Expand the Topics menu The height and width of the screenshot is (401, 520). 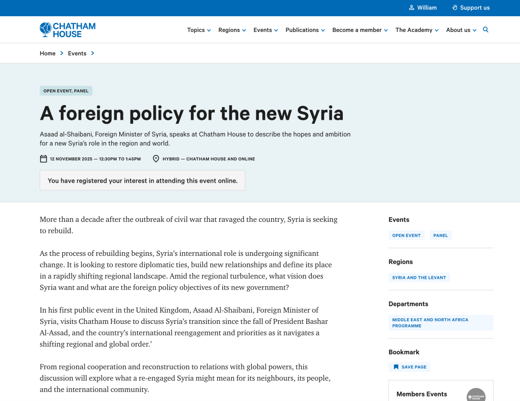(199, 30)
